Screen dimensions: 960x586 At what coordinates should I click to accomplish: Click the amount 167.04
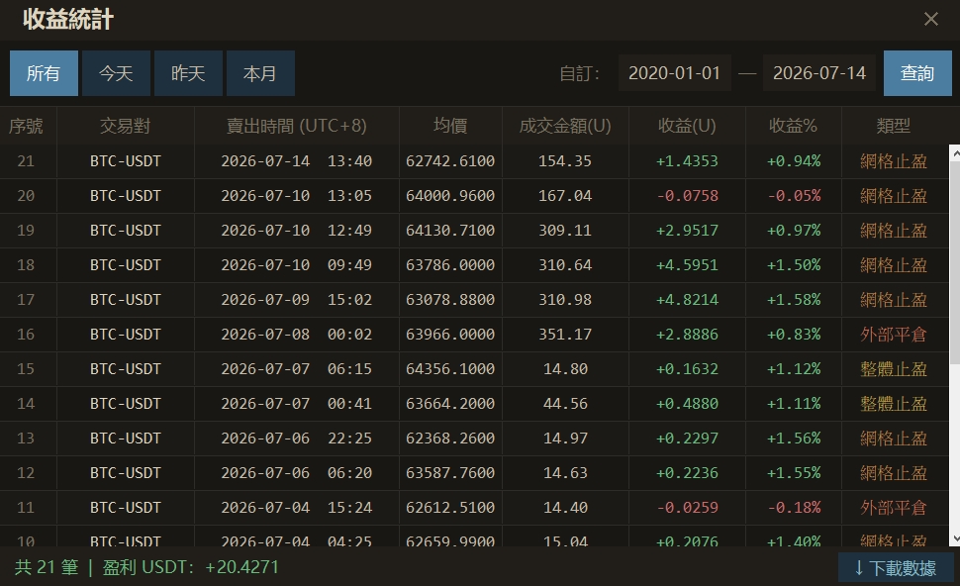(565, 196)
